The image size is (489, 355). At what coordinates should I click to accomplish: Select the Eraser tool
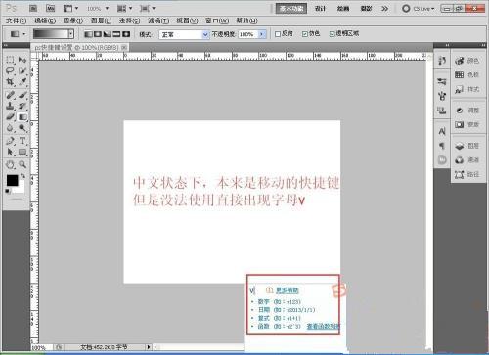pyautogui.click(x=10, y=116)
